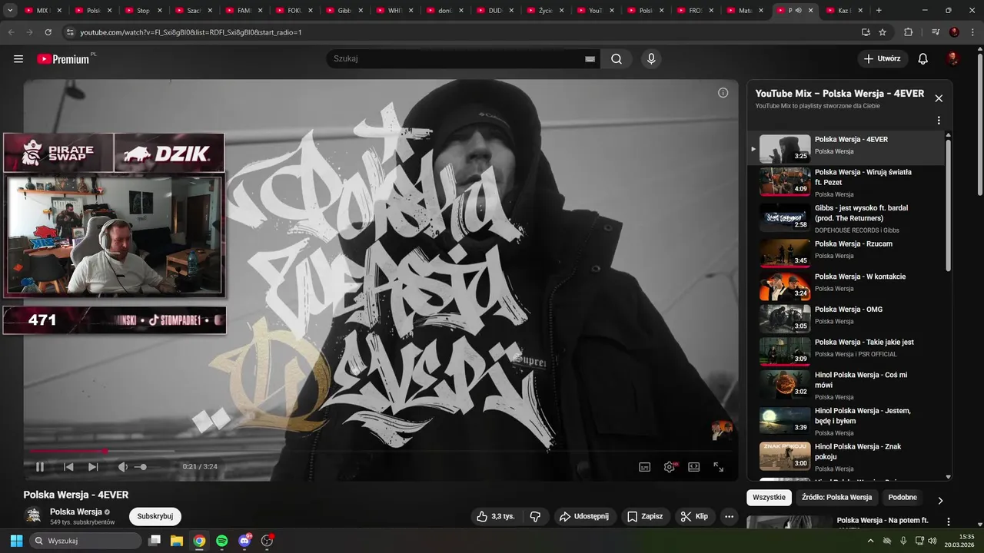Mute the playing tab audio icon
Viewport: 984px width, 553px height.
coord(798,11)
